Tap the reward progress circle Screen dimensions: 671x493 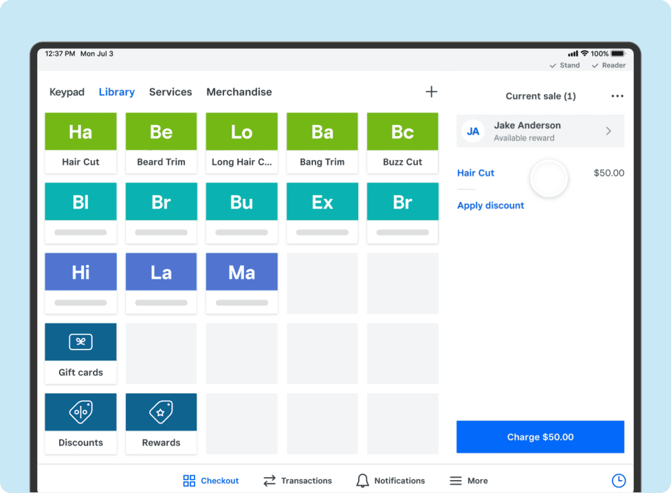pyautogui.click(x=549, y=177)
